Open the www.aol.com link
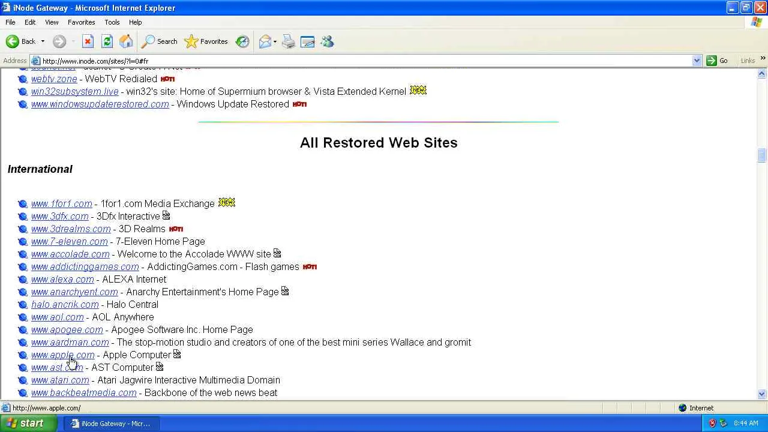 click(57, 317)
